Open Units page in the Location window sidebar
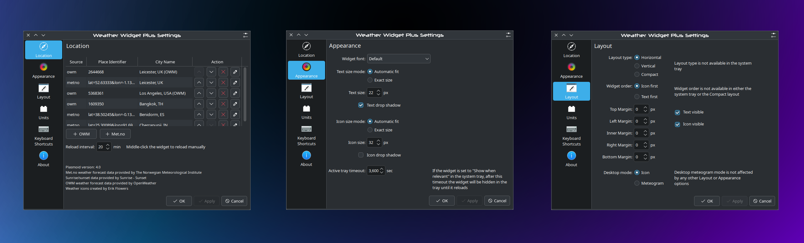This screenshot has height=243, width=804. pyautogui.click(x=44, y=112)
